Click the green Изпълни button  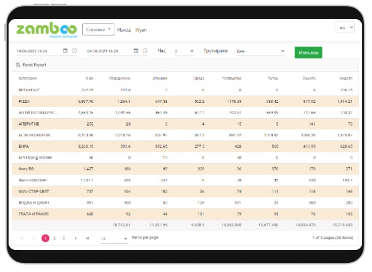coord(308,53)
